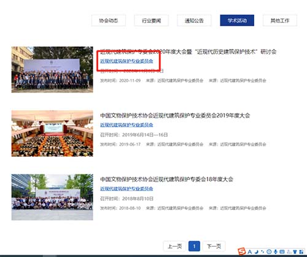Go to previous page 上一页
Screen dimensions: 307x257
(x=174, y=246)
